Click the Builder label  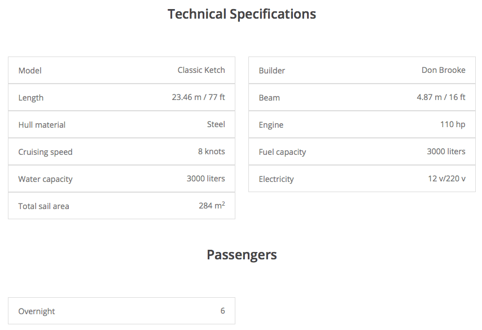(271, 71)
